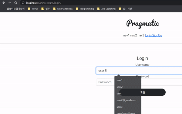
Task: Follow the login link in the header
Action: point(148,35)
